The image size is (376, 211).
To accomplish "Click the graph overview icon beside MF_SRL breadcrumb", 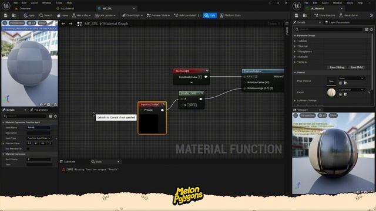I will 79,23.
